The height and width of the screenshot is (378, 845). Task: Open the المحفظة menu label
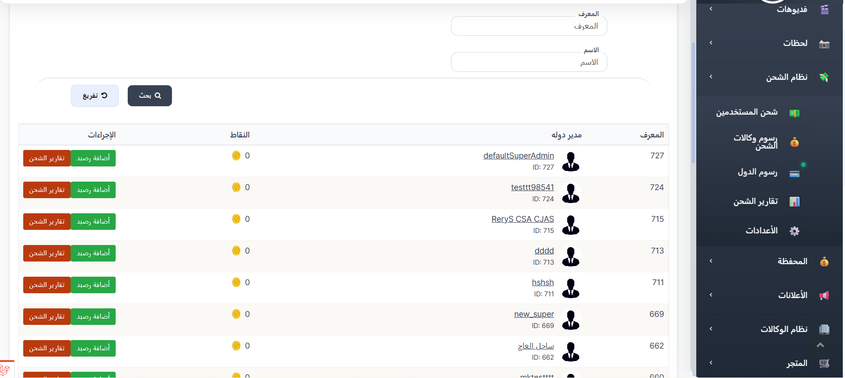(792, 261)
